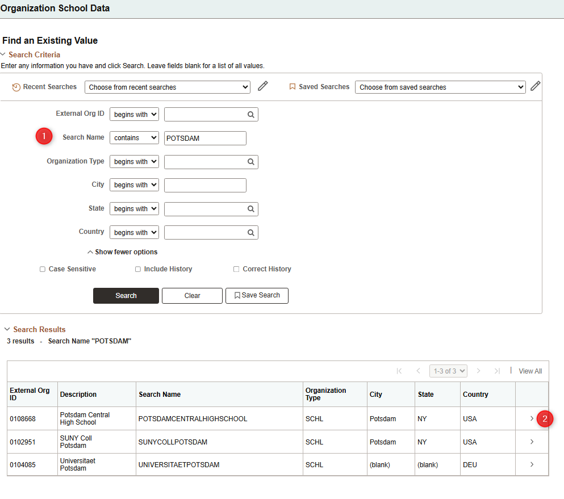Screen dimensions: 564x499
Task: Edit saved searches with the pencil icon
Action: click(x=535, y=86)
